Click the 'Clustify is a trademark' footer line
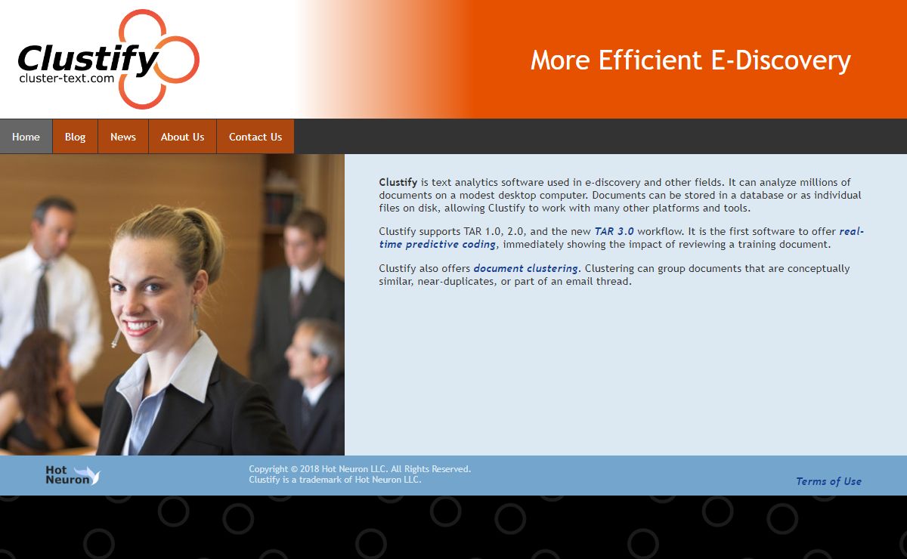Image resolution: width=907 pixels, height=559 pixels. click(335, 480)
